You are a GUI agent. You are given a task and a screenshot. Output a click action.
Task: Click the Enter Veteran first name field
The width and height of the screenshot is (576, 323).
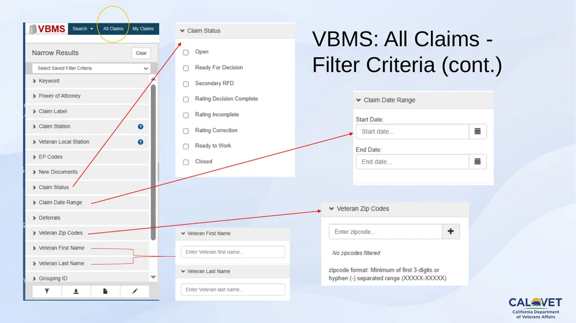coord(233,252)
